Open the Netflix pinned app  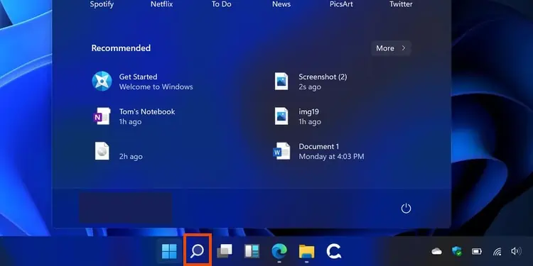click(x=162, y=4)
